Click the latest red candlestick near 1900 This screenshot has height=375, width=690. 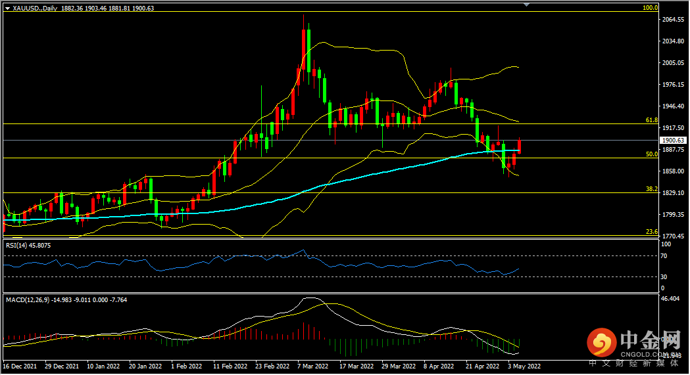pos(519,146)
